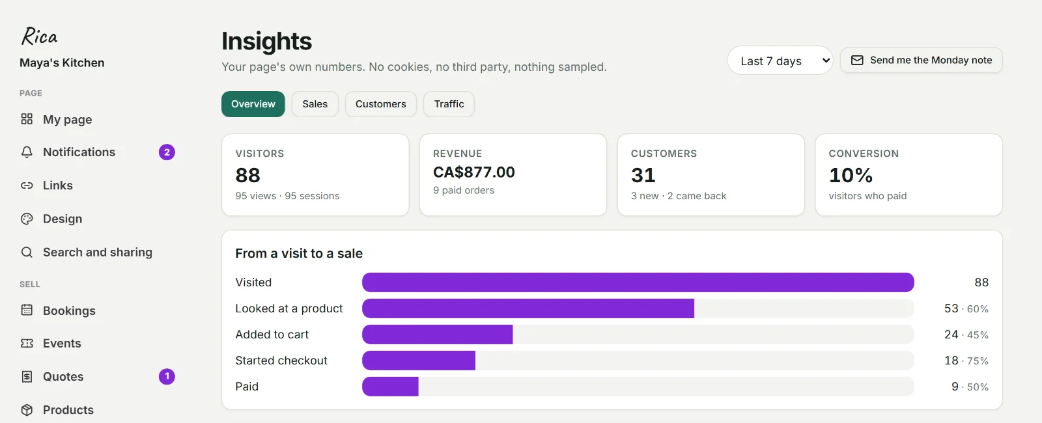Viewport: 1042px width, 423px height.
Task: Switch to the Sales tab
Action: tap(315, 104)
